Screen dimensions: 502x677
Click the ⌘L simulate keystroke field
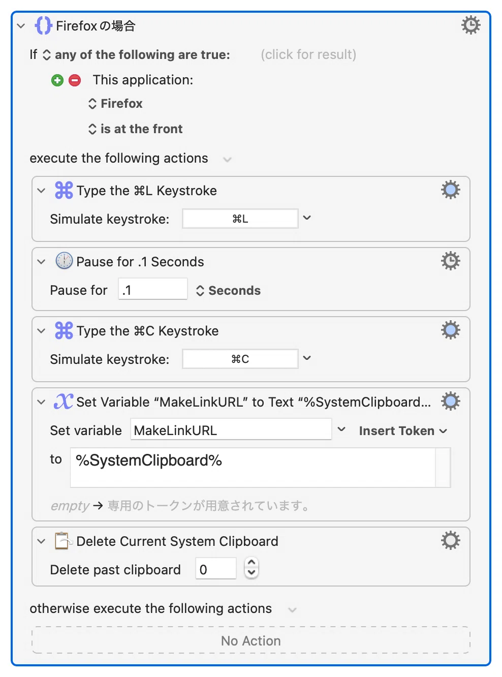[240, 219]
